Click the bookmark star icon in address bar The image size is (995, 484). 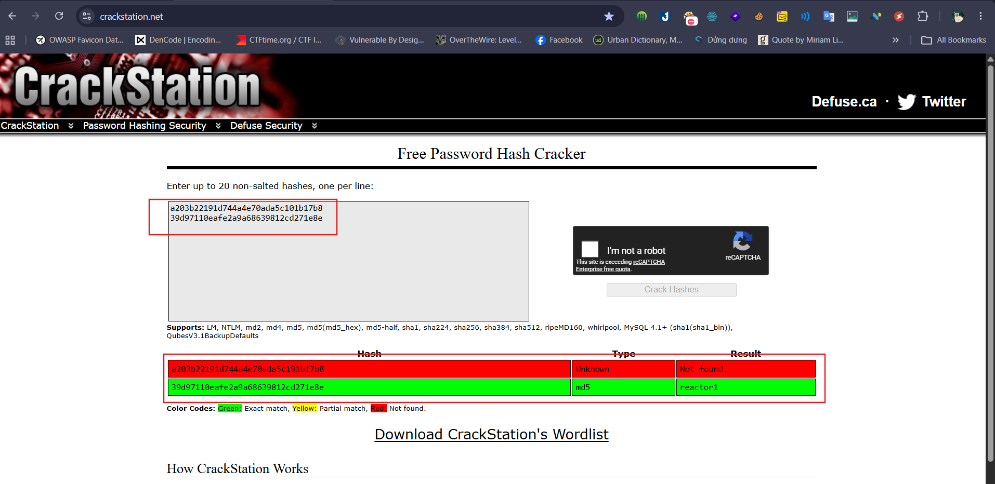pos(609,17)
